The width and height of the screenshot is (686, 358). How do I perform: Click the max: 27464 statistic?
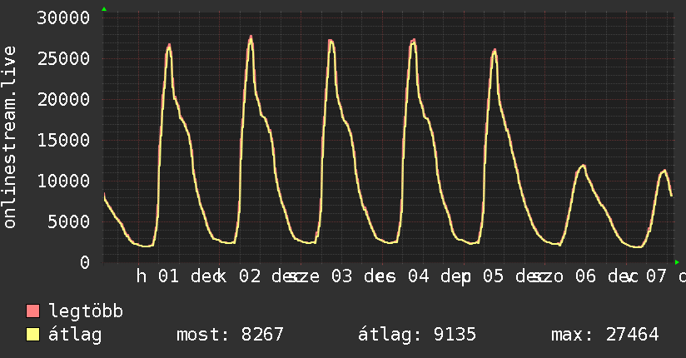(x=604, y=336)
